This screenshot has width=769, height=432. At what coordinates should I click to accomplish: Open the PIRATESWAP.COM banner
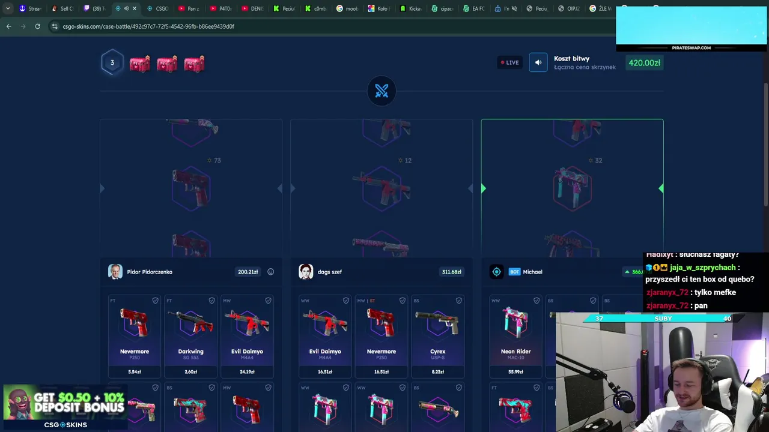691,29
